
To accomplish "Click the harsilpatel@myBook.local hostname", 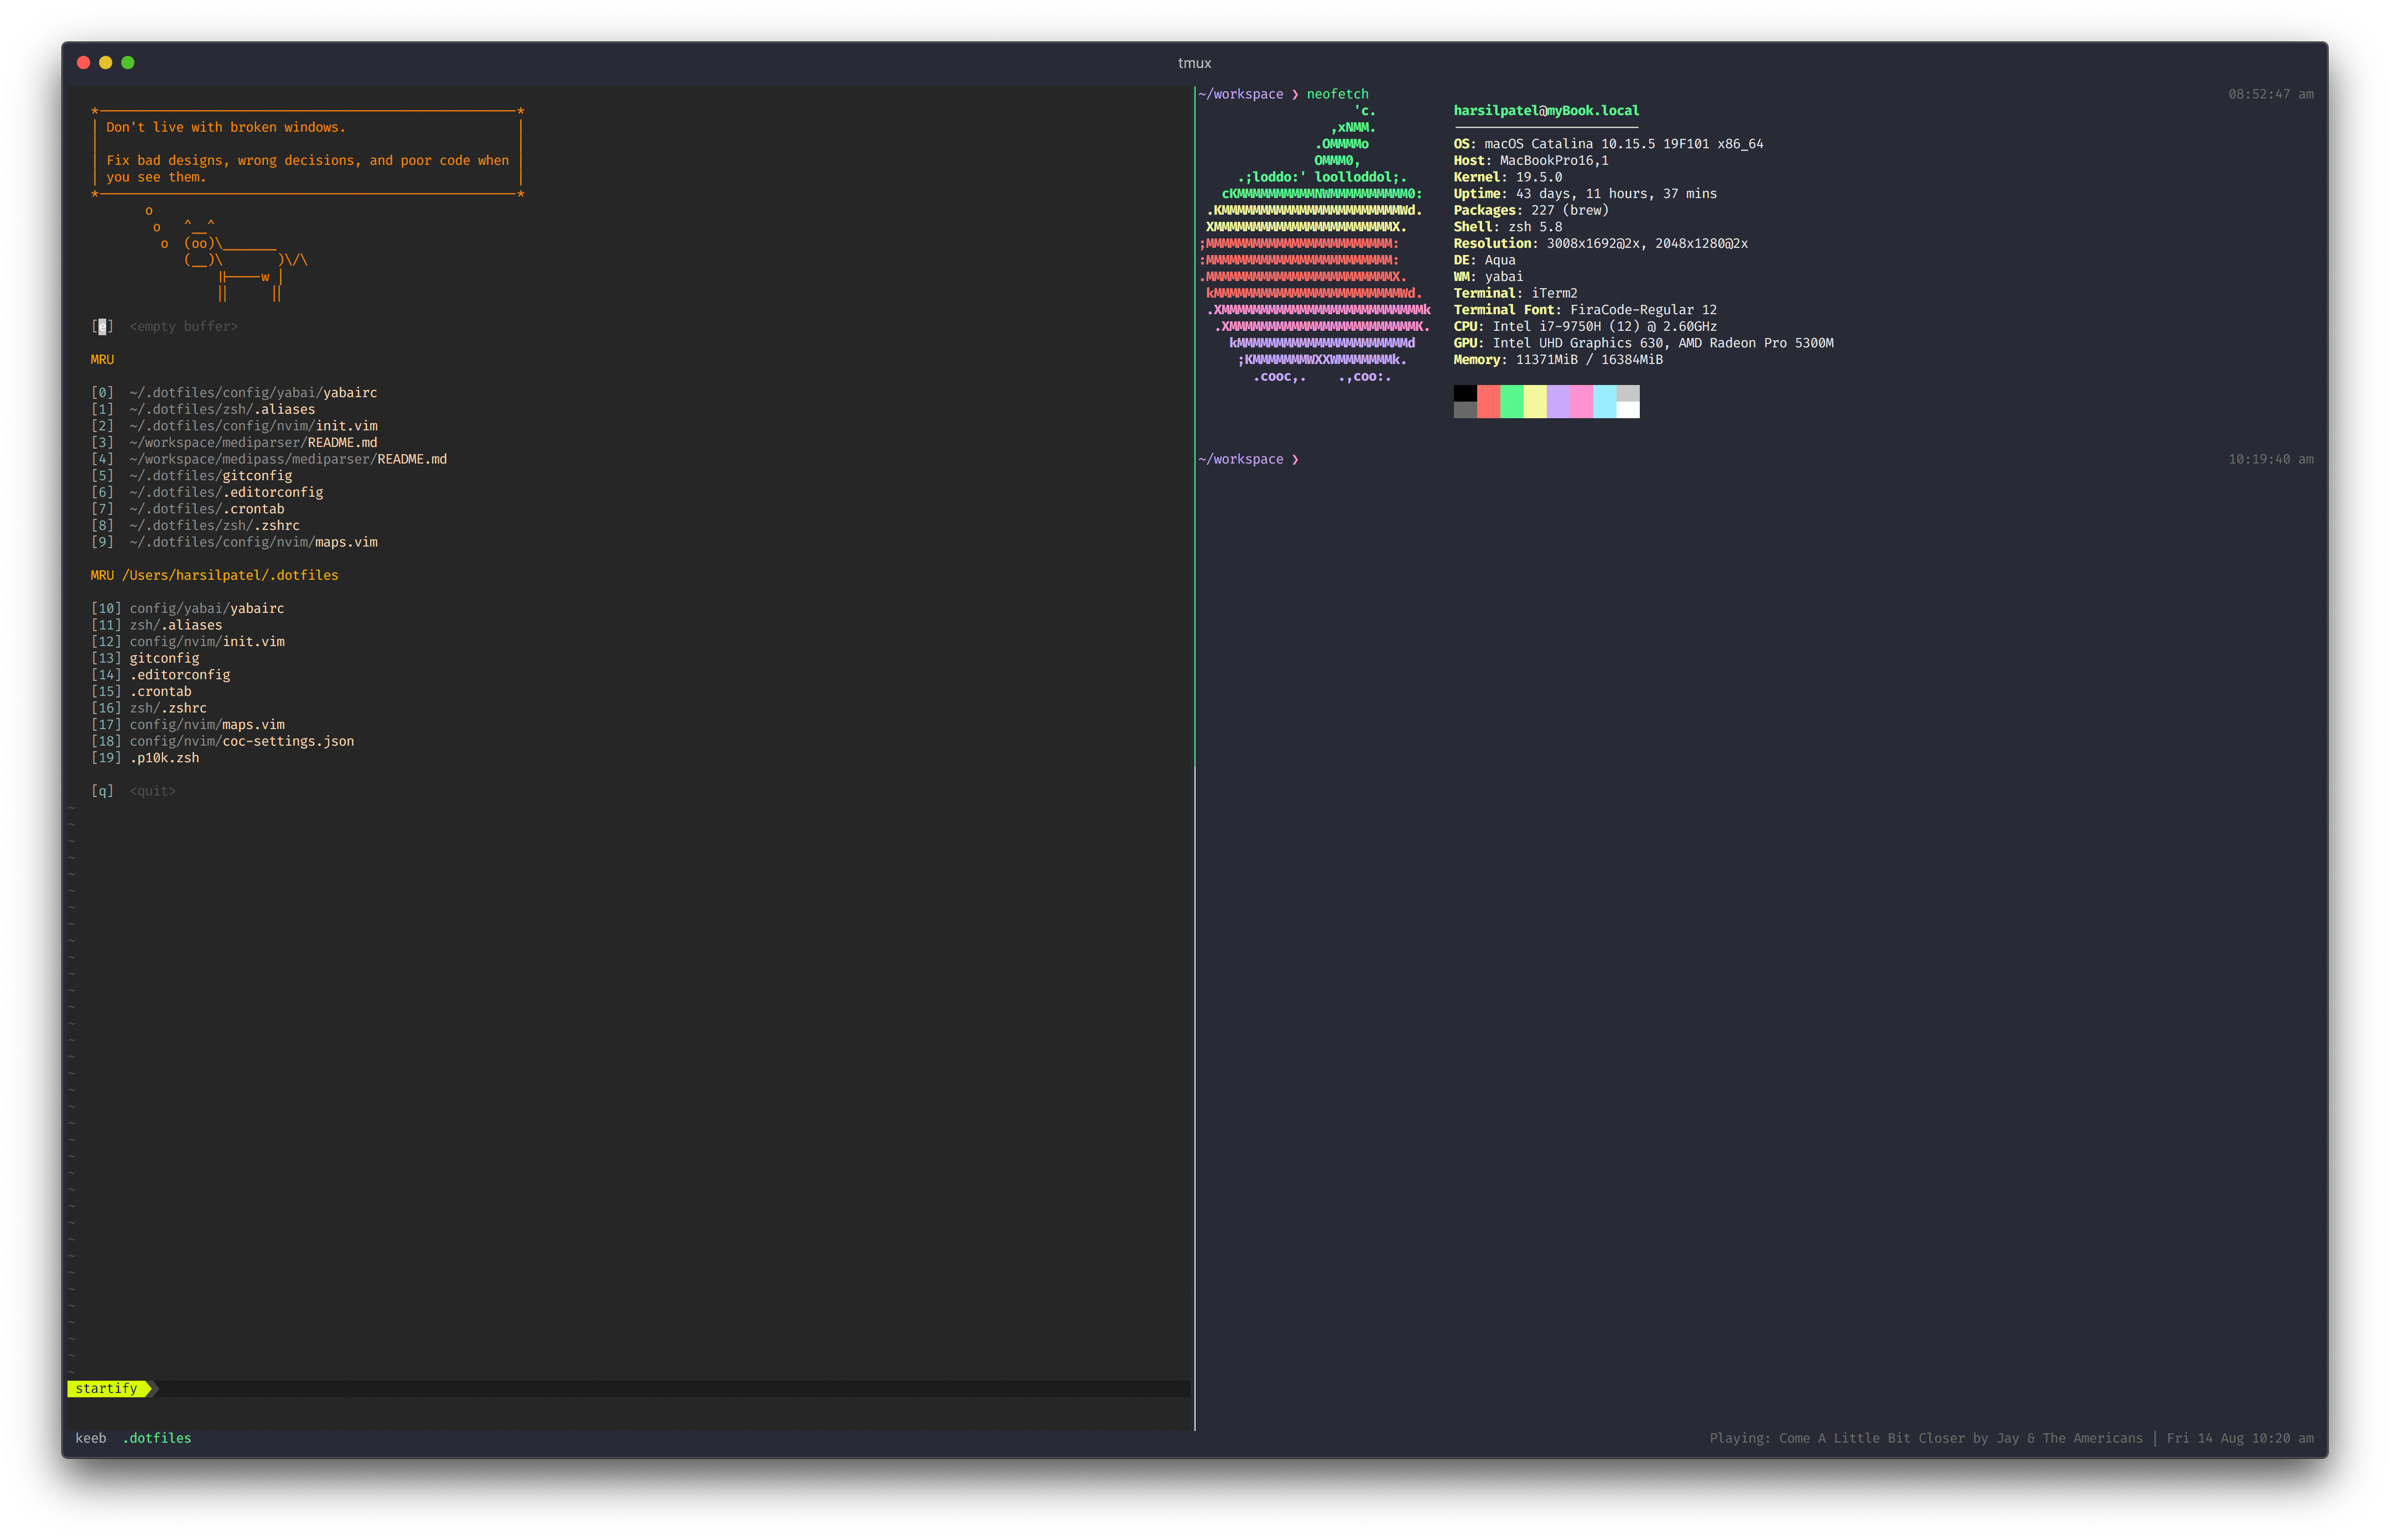I will [1547, 110].
